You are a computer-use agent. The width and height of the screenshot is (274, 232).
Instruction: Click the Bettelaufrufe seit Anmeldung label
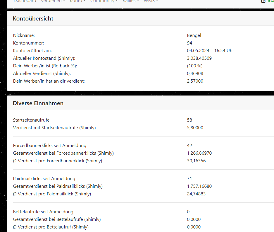tap(43, 212)
